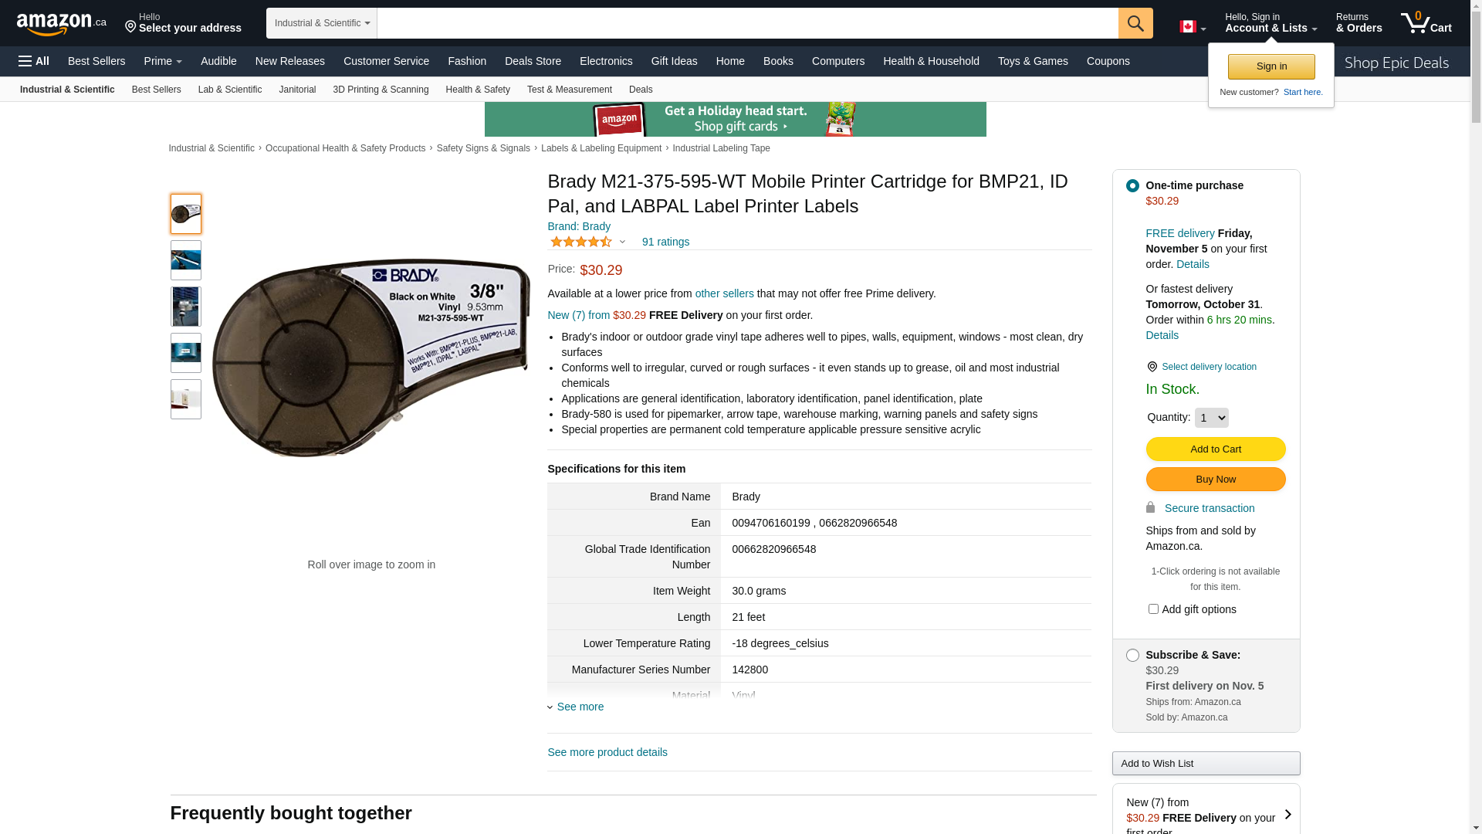Click the search magnifier button
Image resolution: width=1482 pixels, height=834 pixels.
1135,23
